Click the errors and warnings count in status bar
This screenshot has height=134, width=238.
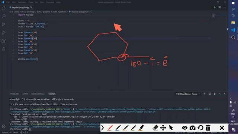tap(24, 133)
